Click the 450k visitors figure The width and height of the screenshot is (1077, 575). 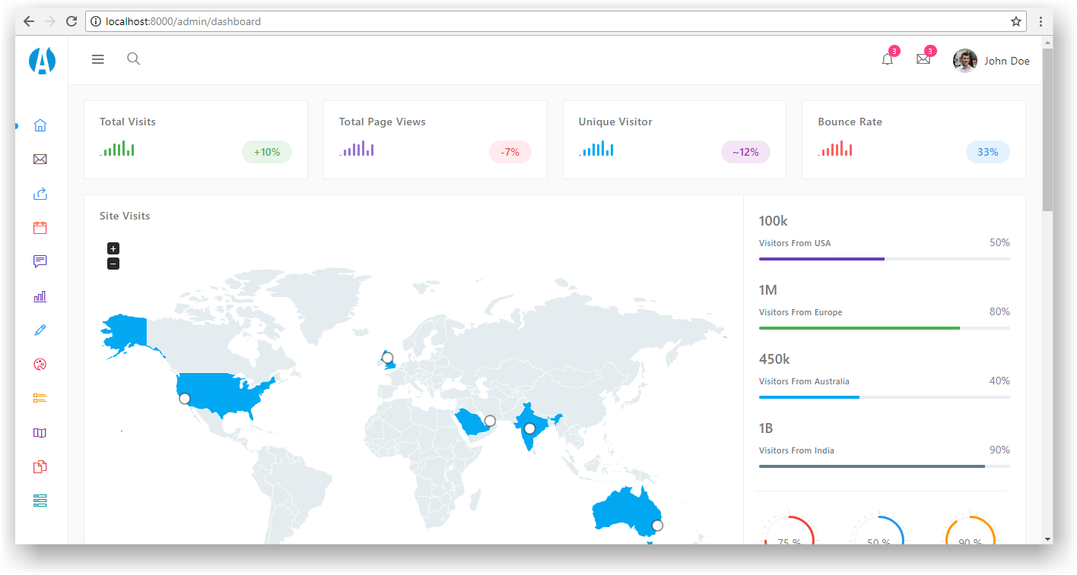pos(774,359)
